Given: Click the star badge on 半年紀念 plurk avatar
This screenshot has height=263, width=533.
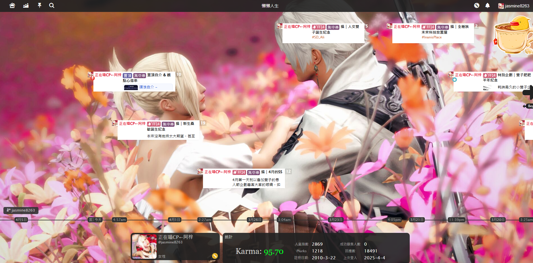Looking at the screenshot, I should tap(455, 80).
